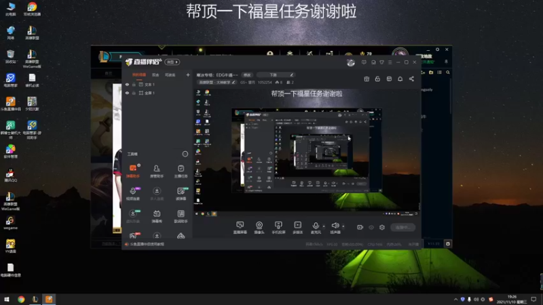Click the unlock padlock icon above preview
This screenshot has width=543, height=305.
pos(377,79)
